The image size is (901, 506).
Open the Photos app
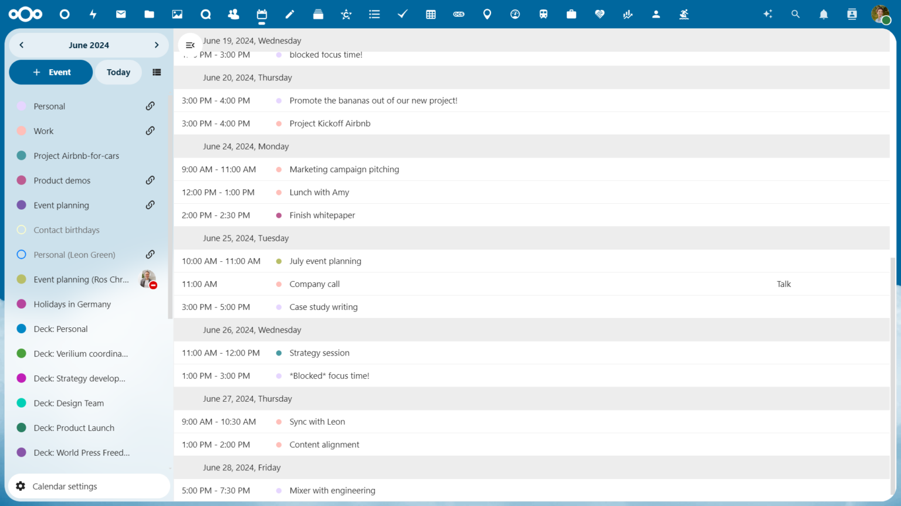point(177,14)
